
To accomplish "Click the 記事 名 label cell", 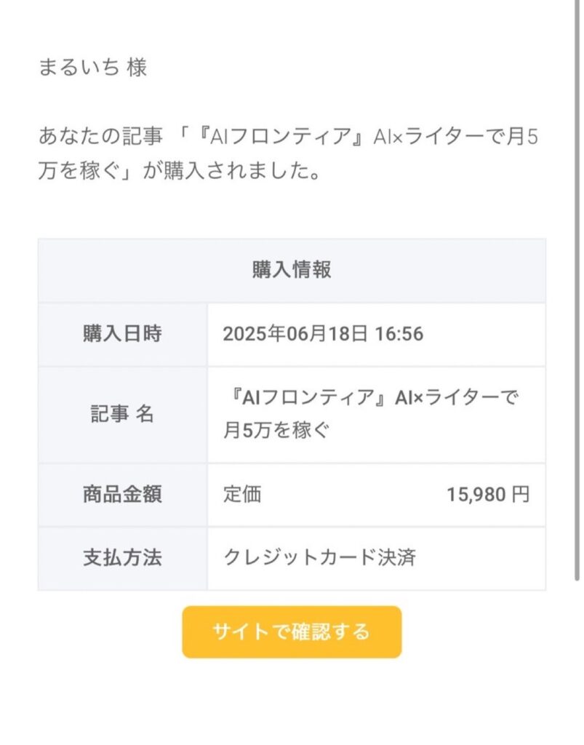I will coord(122,414).
